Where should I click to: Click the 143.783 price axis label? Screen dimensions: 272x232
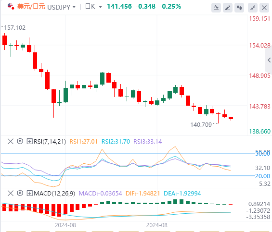click(x=259, y=106)
